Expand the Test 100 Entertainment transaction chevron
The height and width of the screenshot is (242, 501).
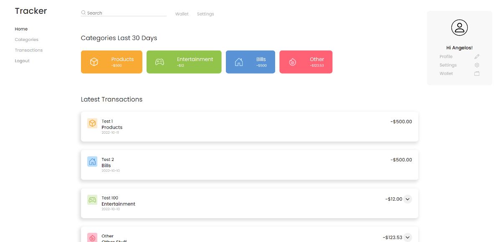(x=407, y=199)
